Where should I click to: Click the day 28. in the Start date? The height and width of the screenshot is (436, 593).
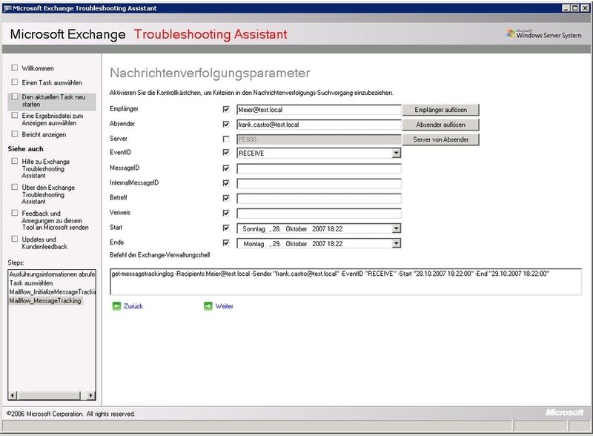[276, 229]
